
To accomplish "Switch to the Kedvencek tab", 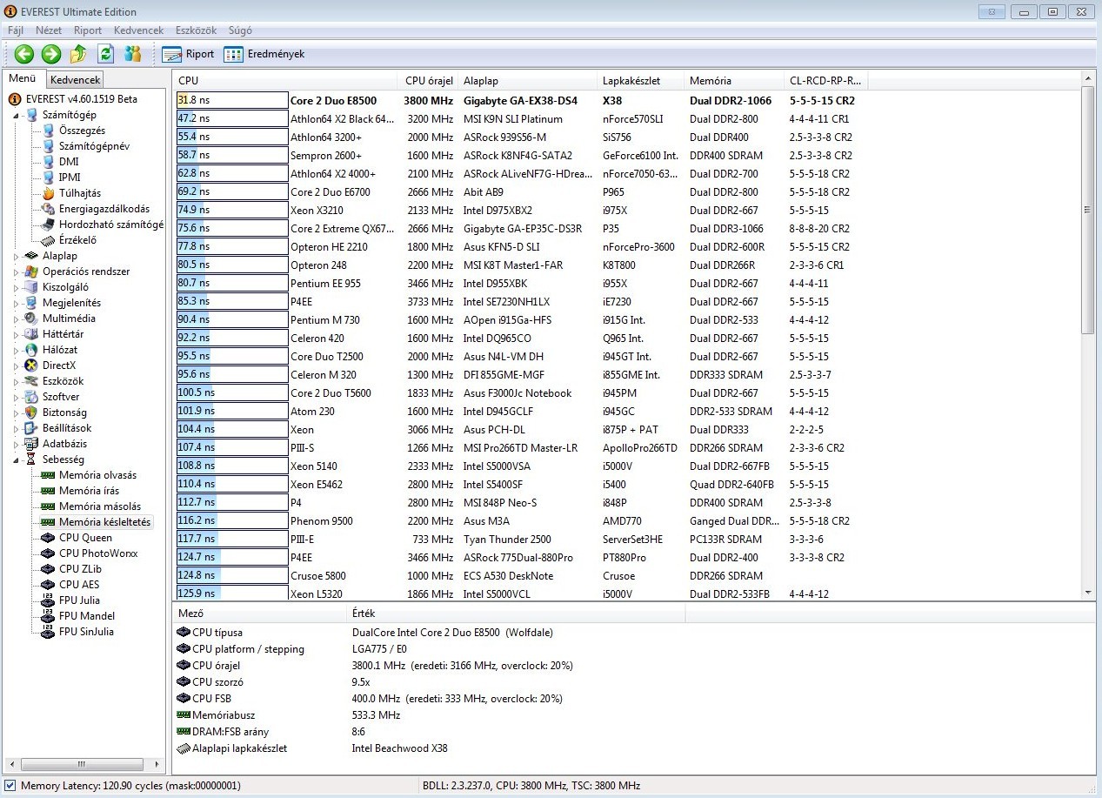I will tap(75, 80).
